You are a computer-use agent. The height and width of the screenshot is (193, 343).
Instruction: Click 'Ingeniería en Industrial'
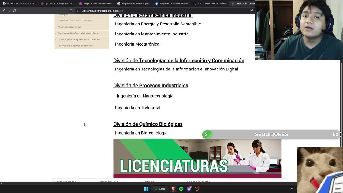pyautogui.click(x=138, y=108)
